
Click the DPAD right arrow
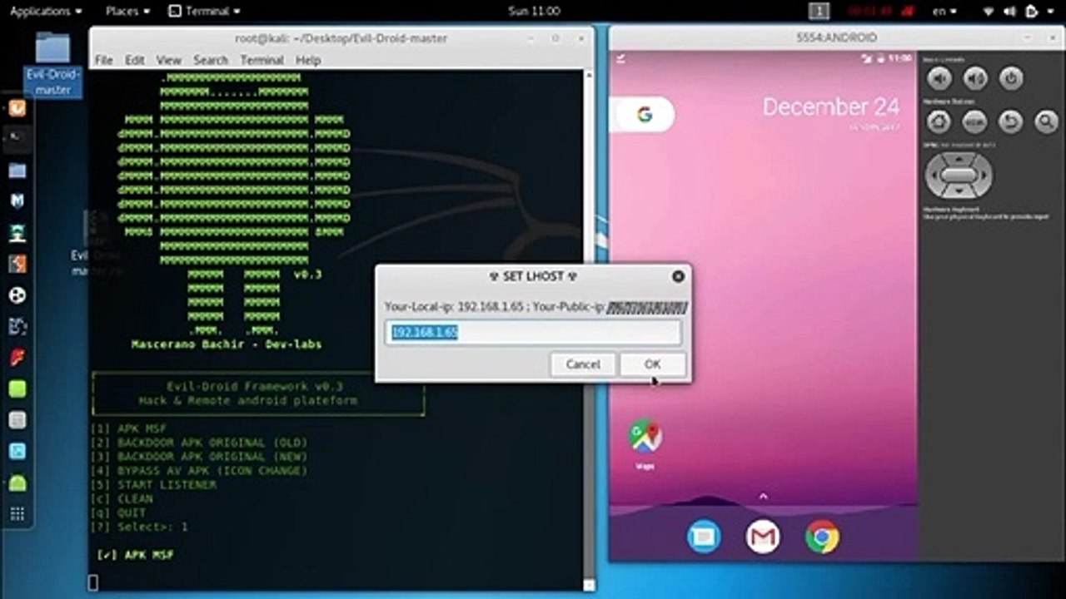coord(984,176)
